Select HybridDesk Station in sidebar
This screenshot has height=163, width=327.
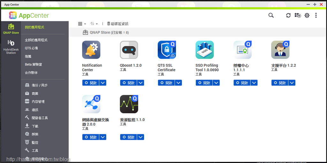coord(11,47)
